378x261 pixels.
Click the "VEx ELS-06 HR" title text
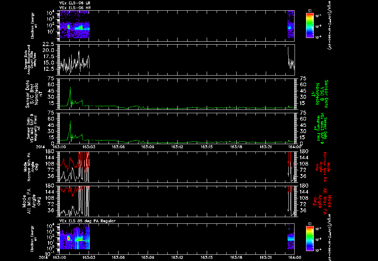pos(75,8)
